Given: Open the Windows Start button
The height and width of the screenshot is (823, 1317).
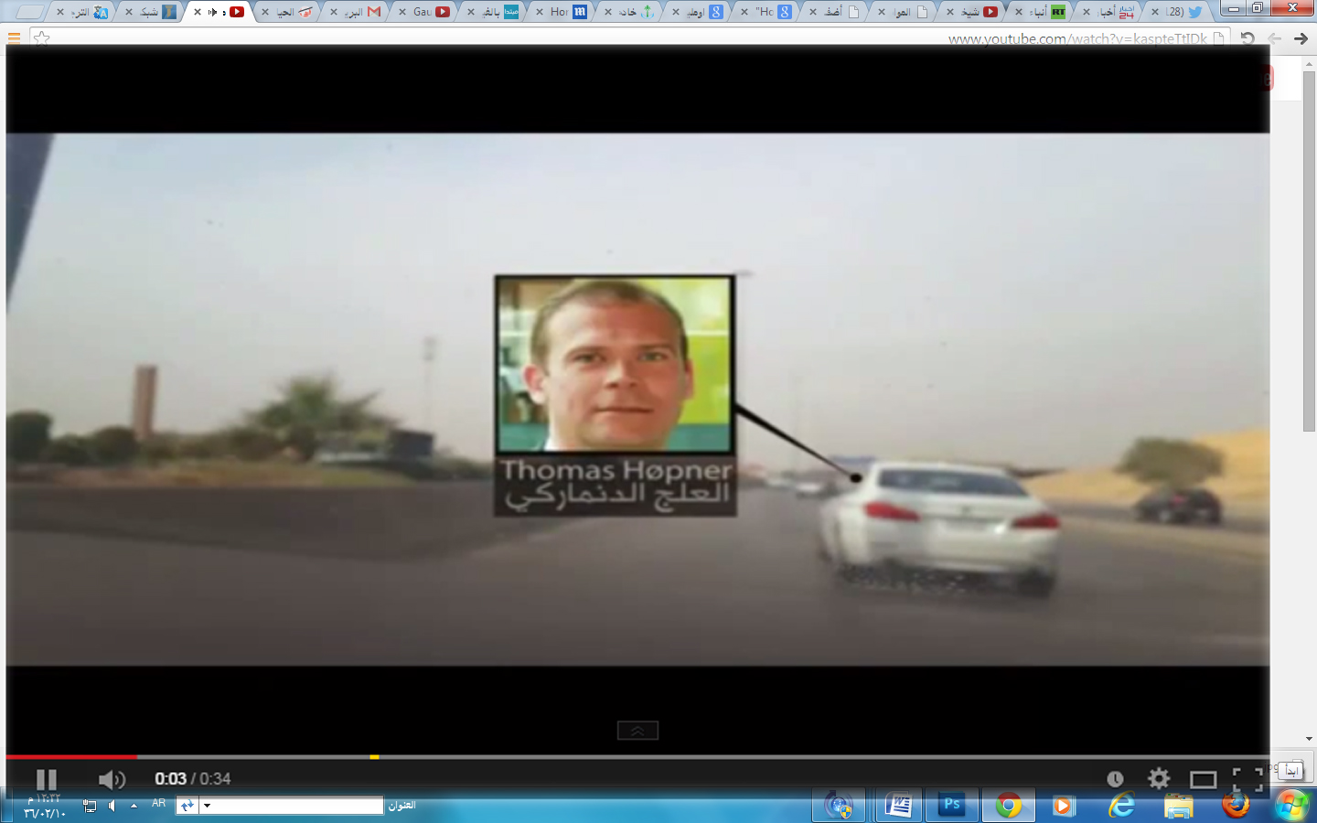Looking at the screenshot, I should coord(1290,806).
